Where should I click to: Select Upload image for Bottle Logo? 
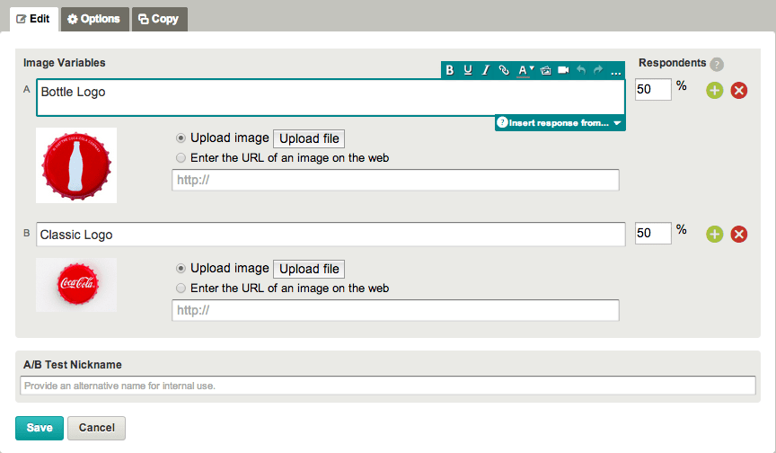[182, 138]
